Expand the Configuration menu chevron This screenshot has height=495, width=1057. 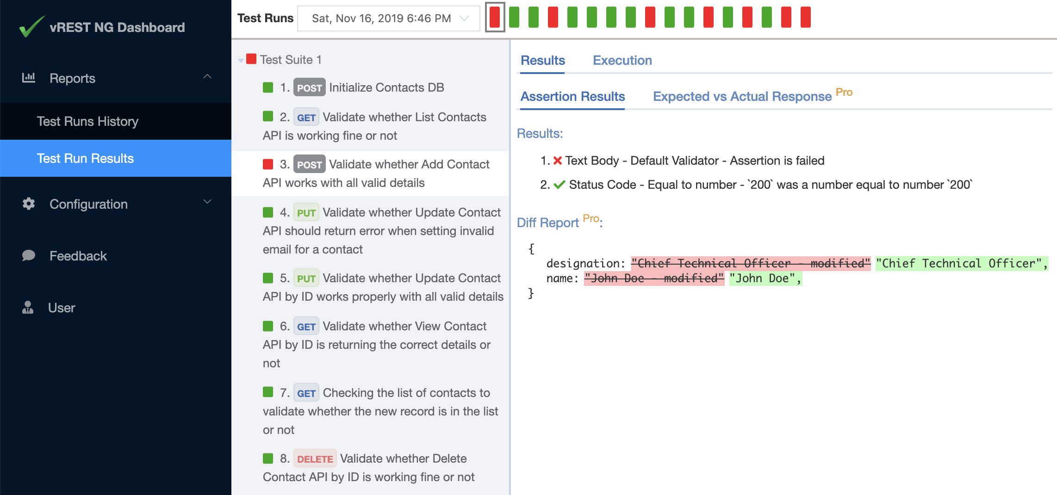(x=207, y=202)
